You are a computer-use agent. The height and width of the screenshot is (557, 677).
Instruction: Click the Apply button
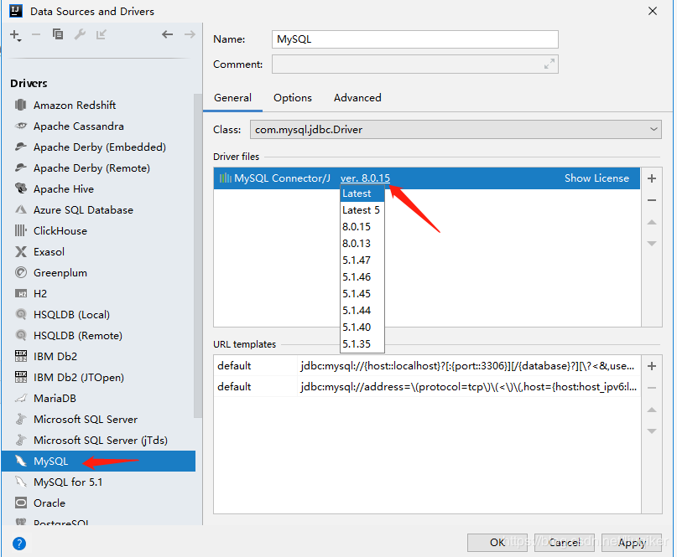632,543
